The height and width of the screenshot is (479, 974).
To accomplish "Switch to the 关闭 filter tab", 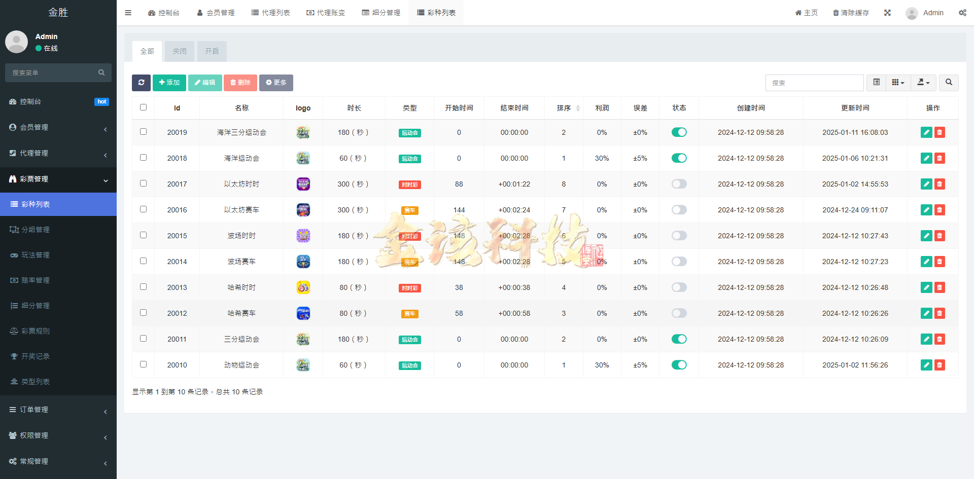I will [180, 51].
